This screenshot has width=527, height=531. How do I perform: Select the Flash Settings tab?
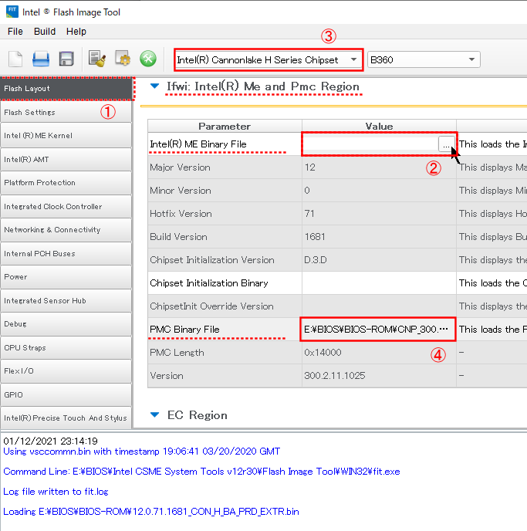(66, 112)
